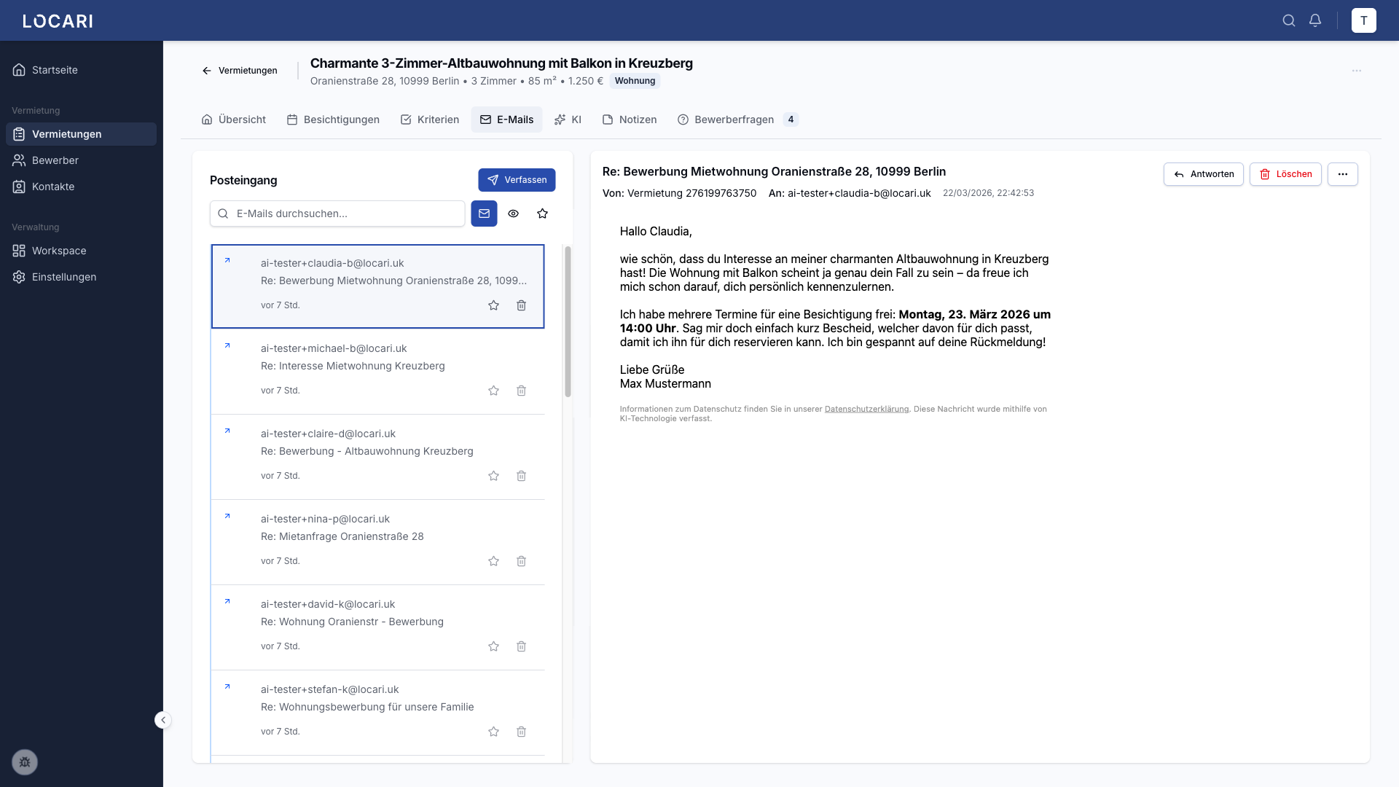
Task: Toggle the eye filter for read emails
Action: pyautogui.click(x=513, y=214)
